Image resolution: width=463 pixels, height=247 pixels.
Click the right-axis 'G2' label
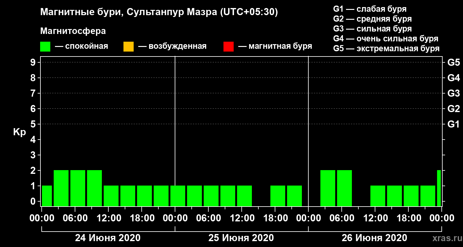(x=453, y=109)
